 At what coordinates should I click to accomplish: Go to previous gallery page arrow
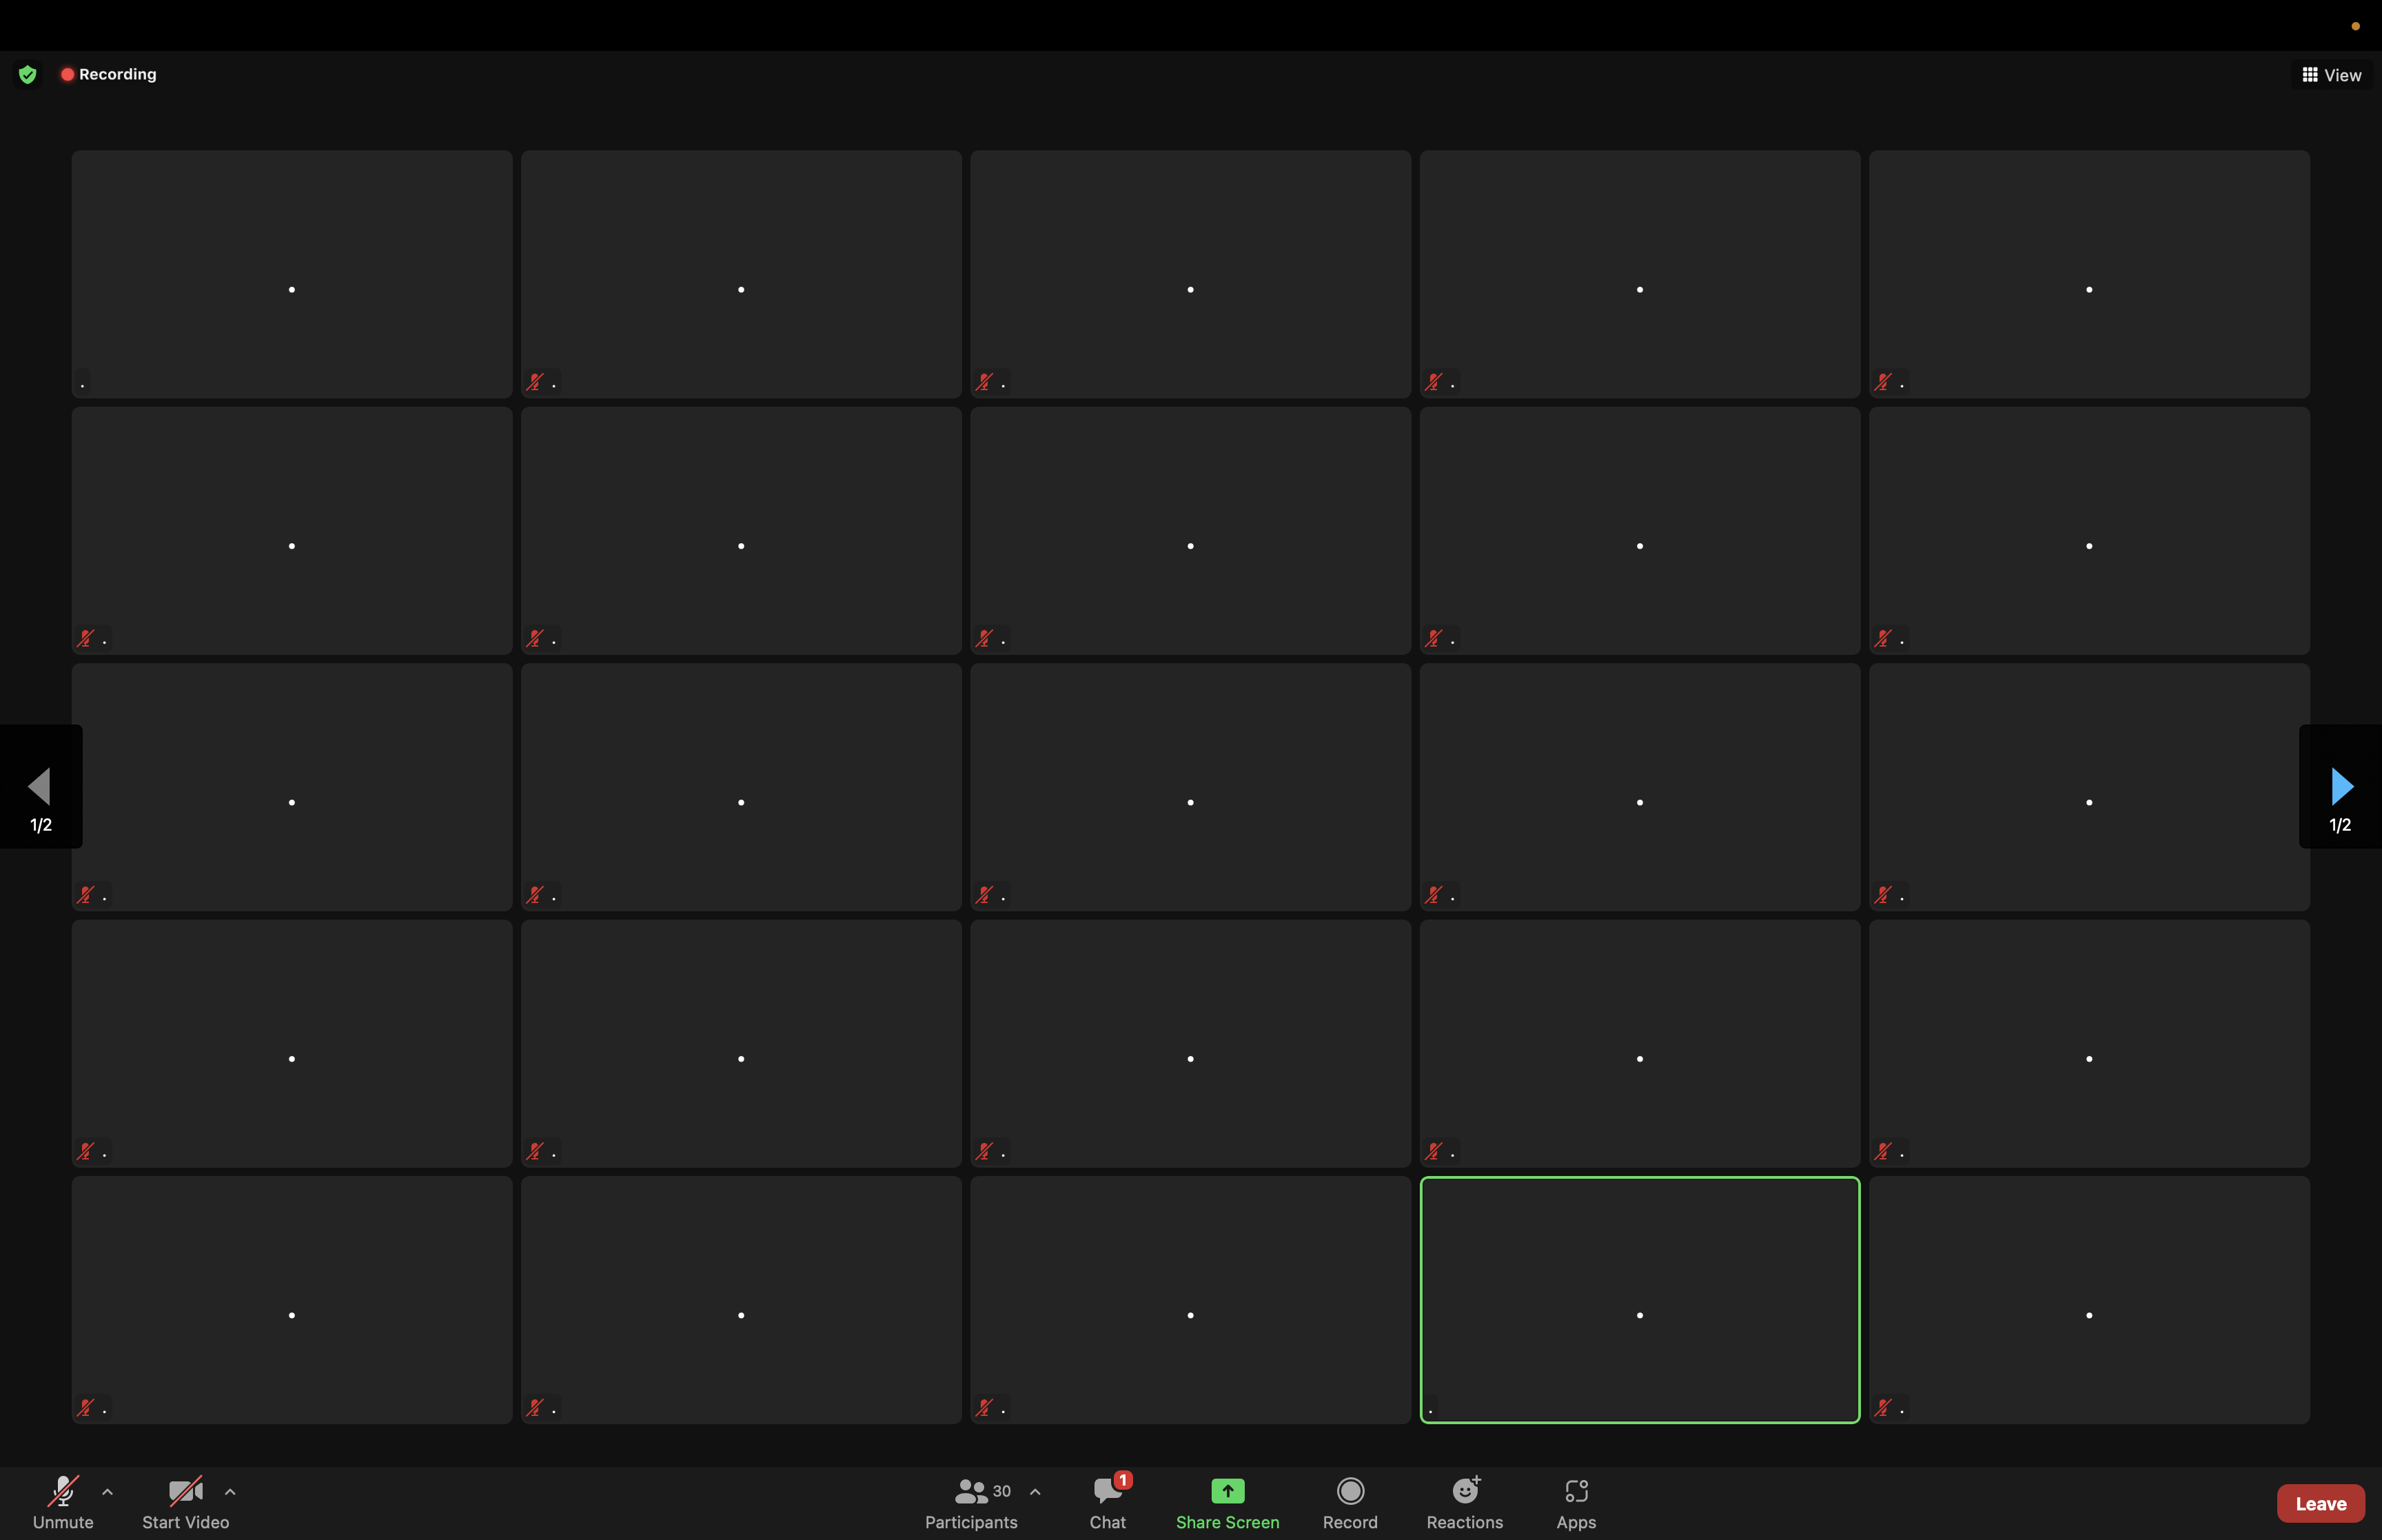tap(40, 786)
